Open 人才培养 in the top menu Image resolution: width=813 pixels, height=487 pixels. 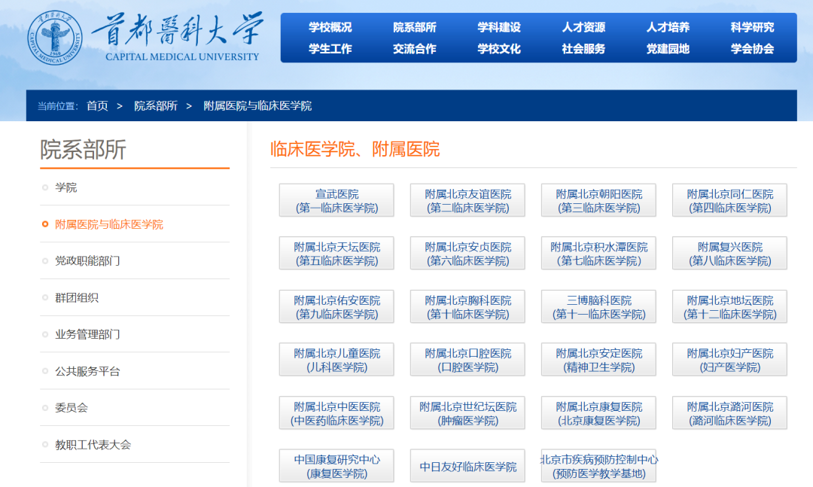click(x=668, y=27)
